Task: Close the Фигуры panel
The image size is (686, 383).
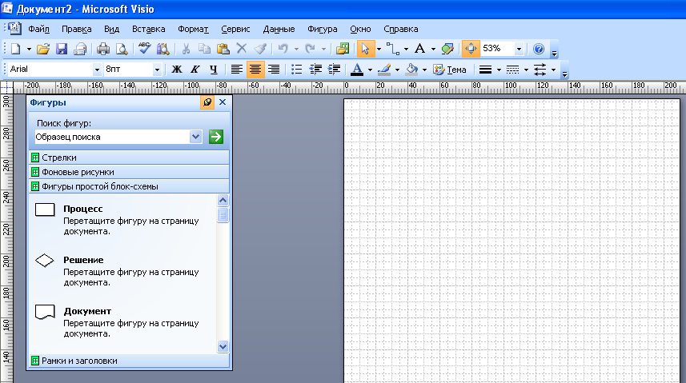Action: (x=223, y=102)
